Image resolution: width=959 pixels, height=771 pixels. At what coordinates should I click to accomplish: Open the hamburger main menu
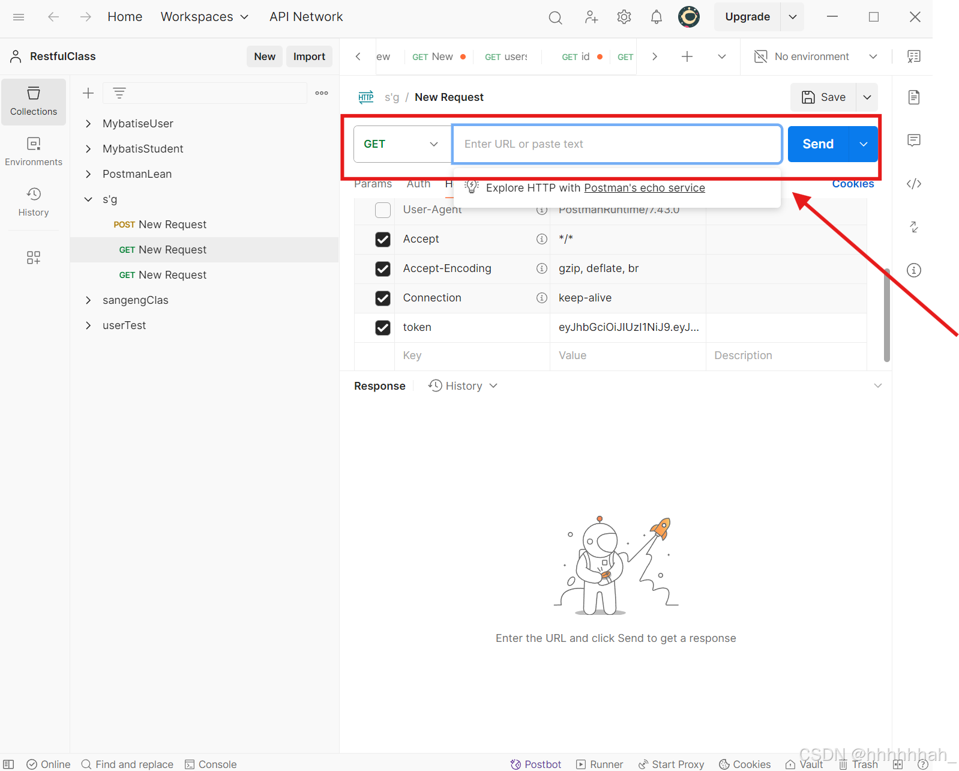coord(19,17)
